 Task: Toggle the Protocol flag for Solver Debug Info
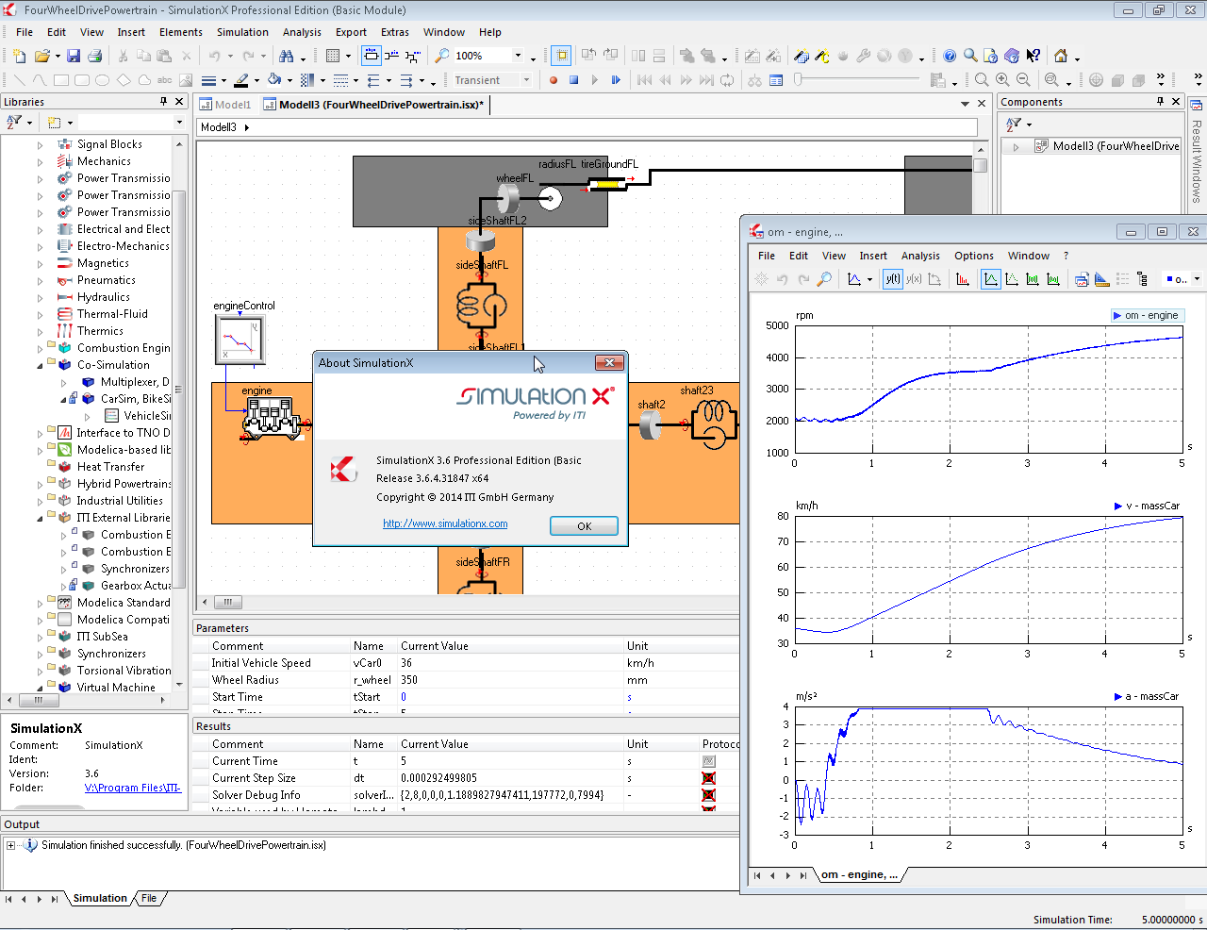tap(709, 795)
